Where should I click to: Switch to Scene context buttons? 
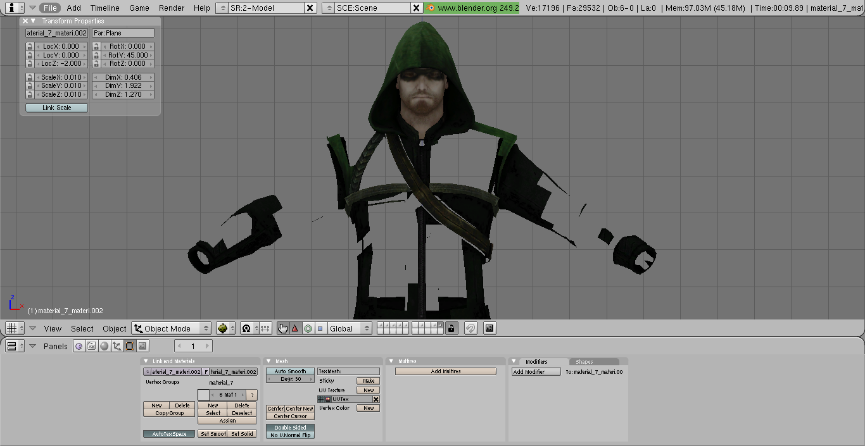pyautogui.click(x=142, y=346)
